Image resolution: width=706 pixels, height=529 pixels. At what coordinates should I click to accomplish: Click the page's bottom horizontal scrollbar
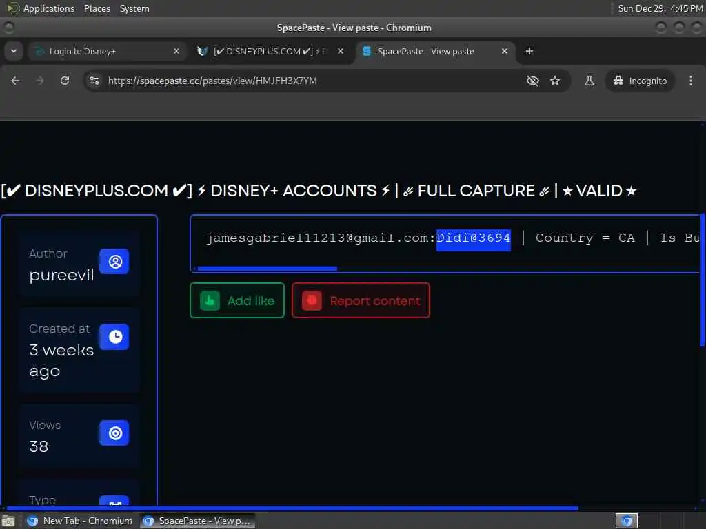coord(292,508)
